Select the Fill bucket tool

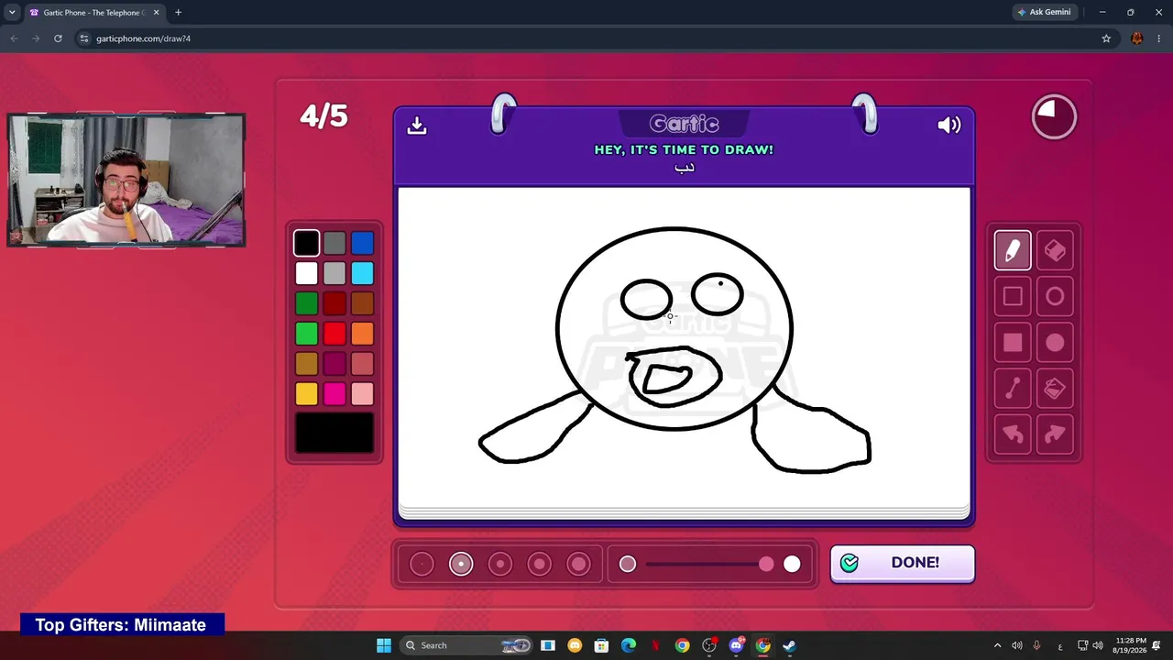[1055, 389]
